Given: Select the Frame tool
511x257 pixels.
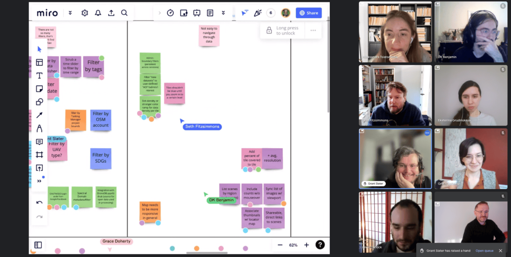Looking at the screenshot, I should coord(39,155).
